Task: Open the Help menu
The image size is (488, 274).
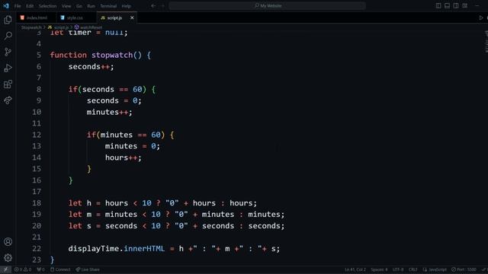Action: [x=126, y=6]
